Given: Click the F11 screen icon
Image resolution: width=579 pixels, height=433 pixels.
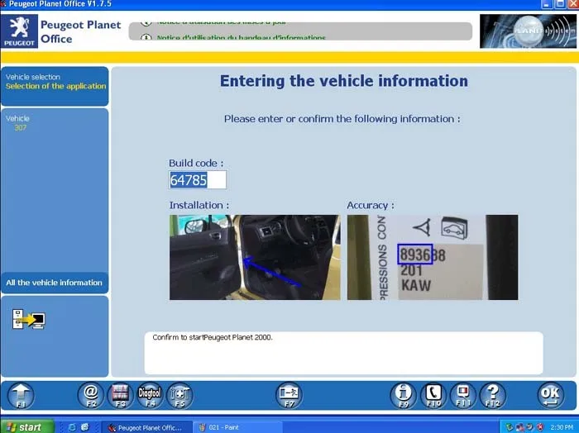Looking at the screenshot, I should 463,395.
